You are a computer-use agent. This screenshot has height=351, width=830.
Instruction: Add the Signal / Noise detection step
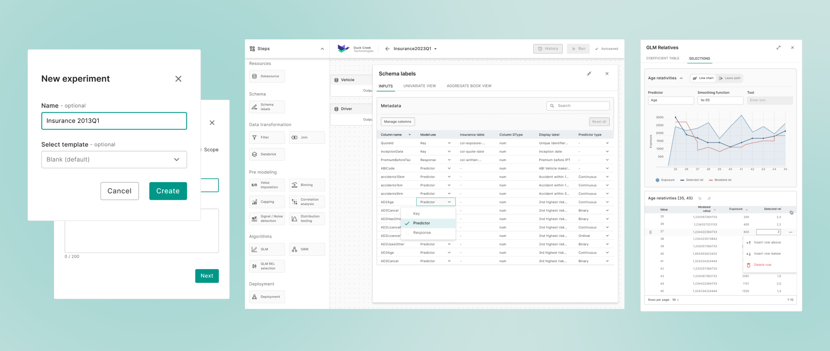(x=267, y=218)
